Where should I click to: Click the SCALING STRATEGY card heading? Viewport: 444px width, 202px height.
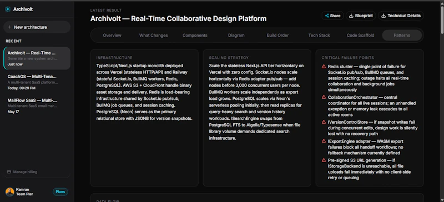click(x=229, y=58)
